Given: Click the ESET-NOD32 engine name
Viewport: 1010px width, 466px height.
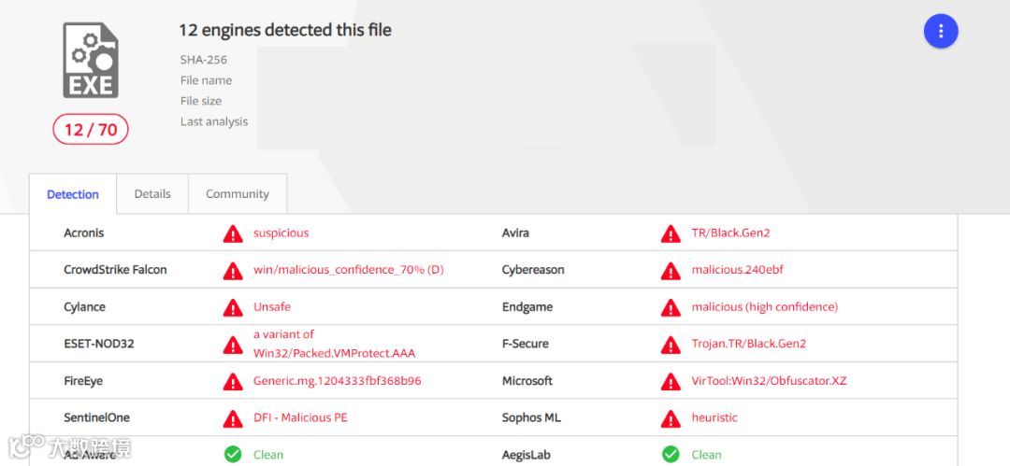Looking at the screenshot, I should coord(98,344).
